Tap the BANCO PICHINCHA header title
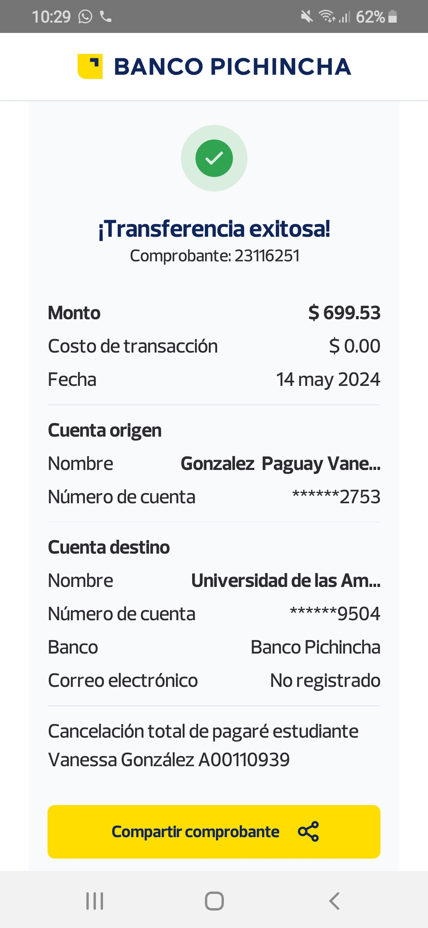 232,67
